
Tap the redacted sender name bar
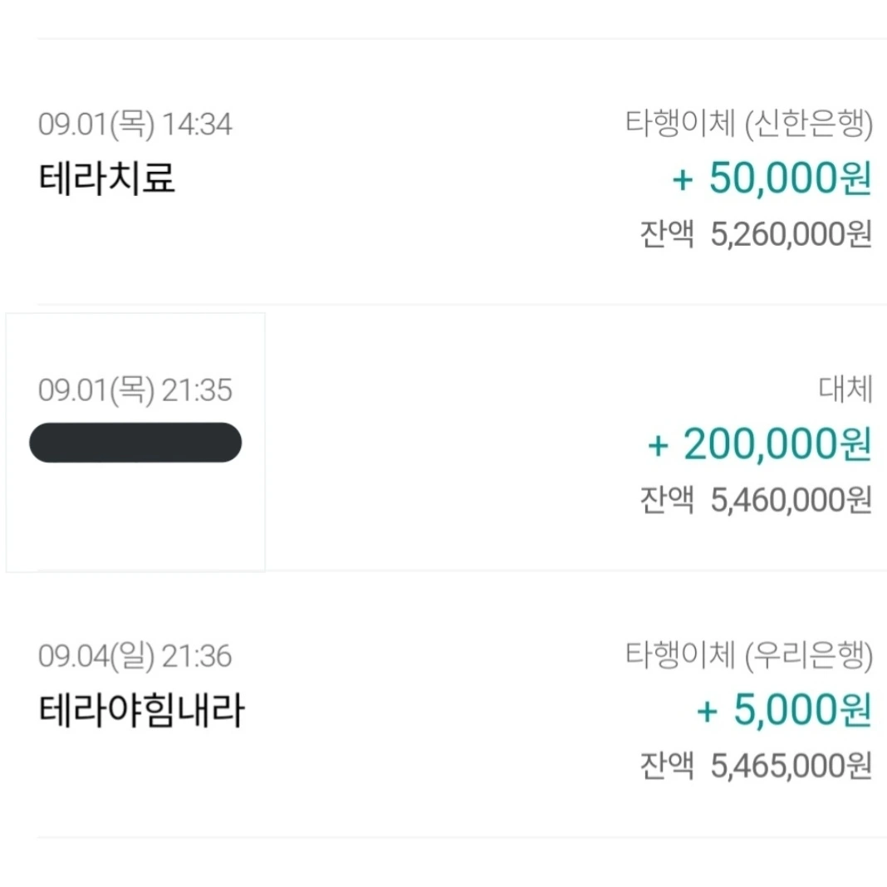click(135, 443)
